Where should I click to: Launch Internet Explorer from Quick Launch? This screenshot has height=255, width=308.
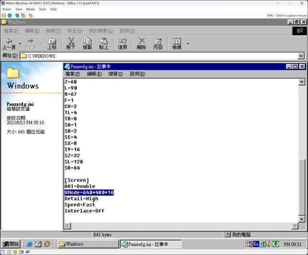pos(29,244)
